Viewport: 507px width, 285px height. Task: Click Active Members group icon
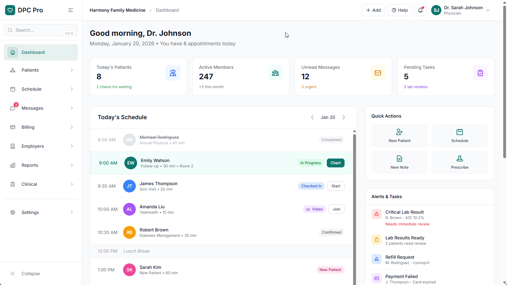point(275,73)
